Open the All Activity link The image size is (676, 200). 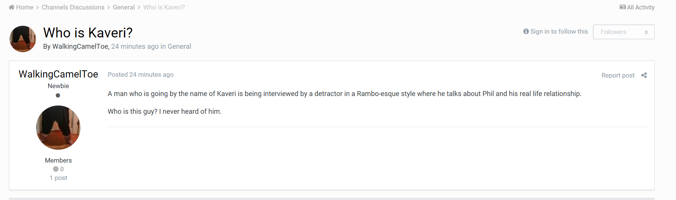coord(637,7)
